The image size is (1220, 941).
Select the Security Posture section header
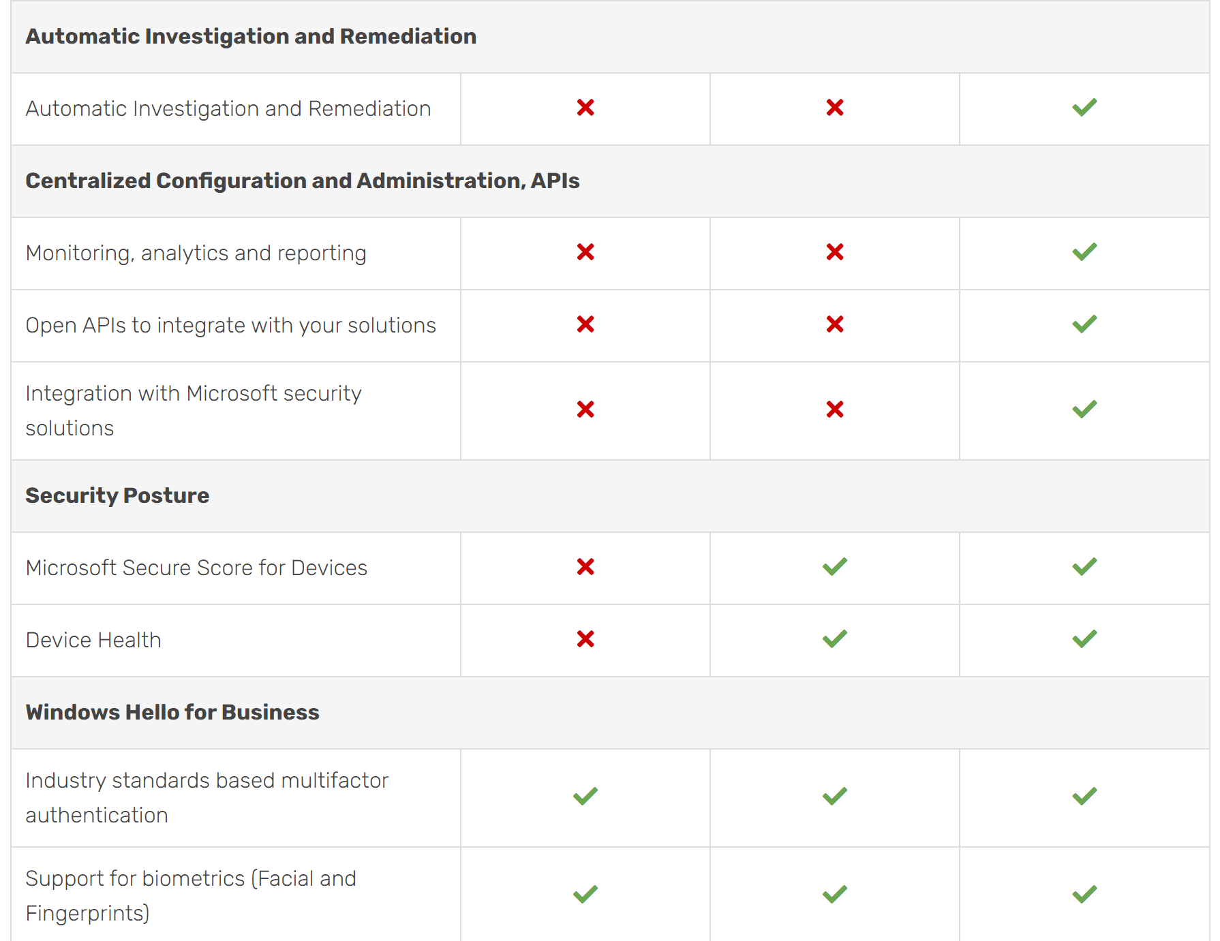(x=117, y=495)
